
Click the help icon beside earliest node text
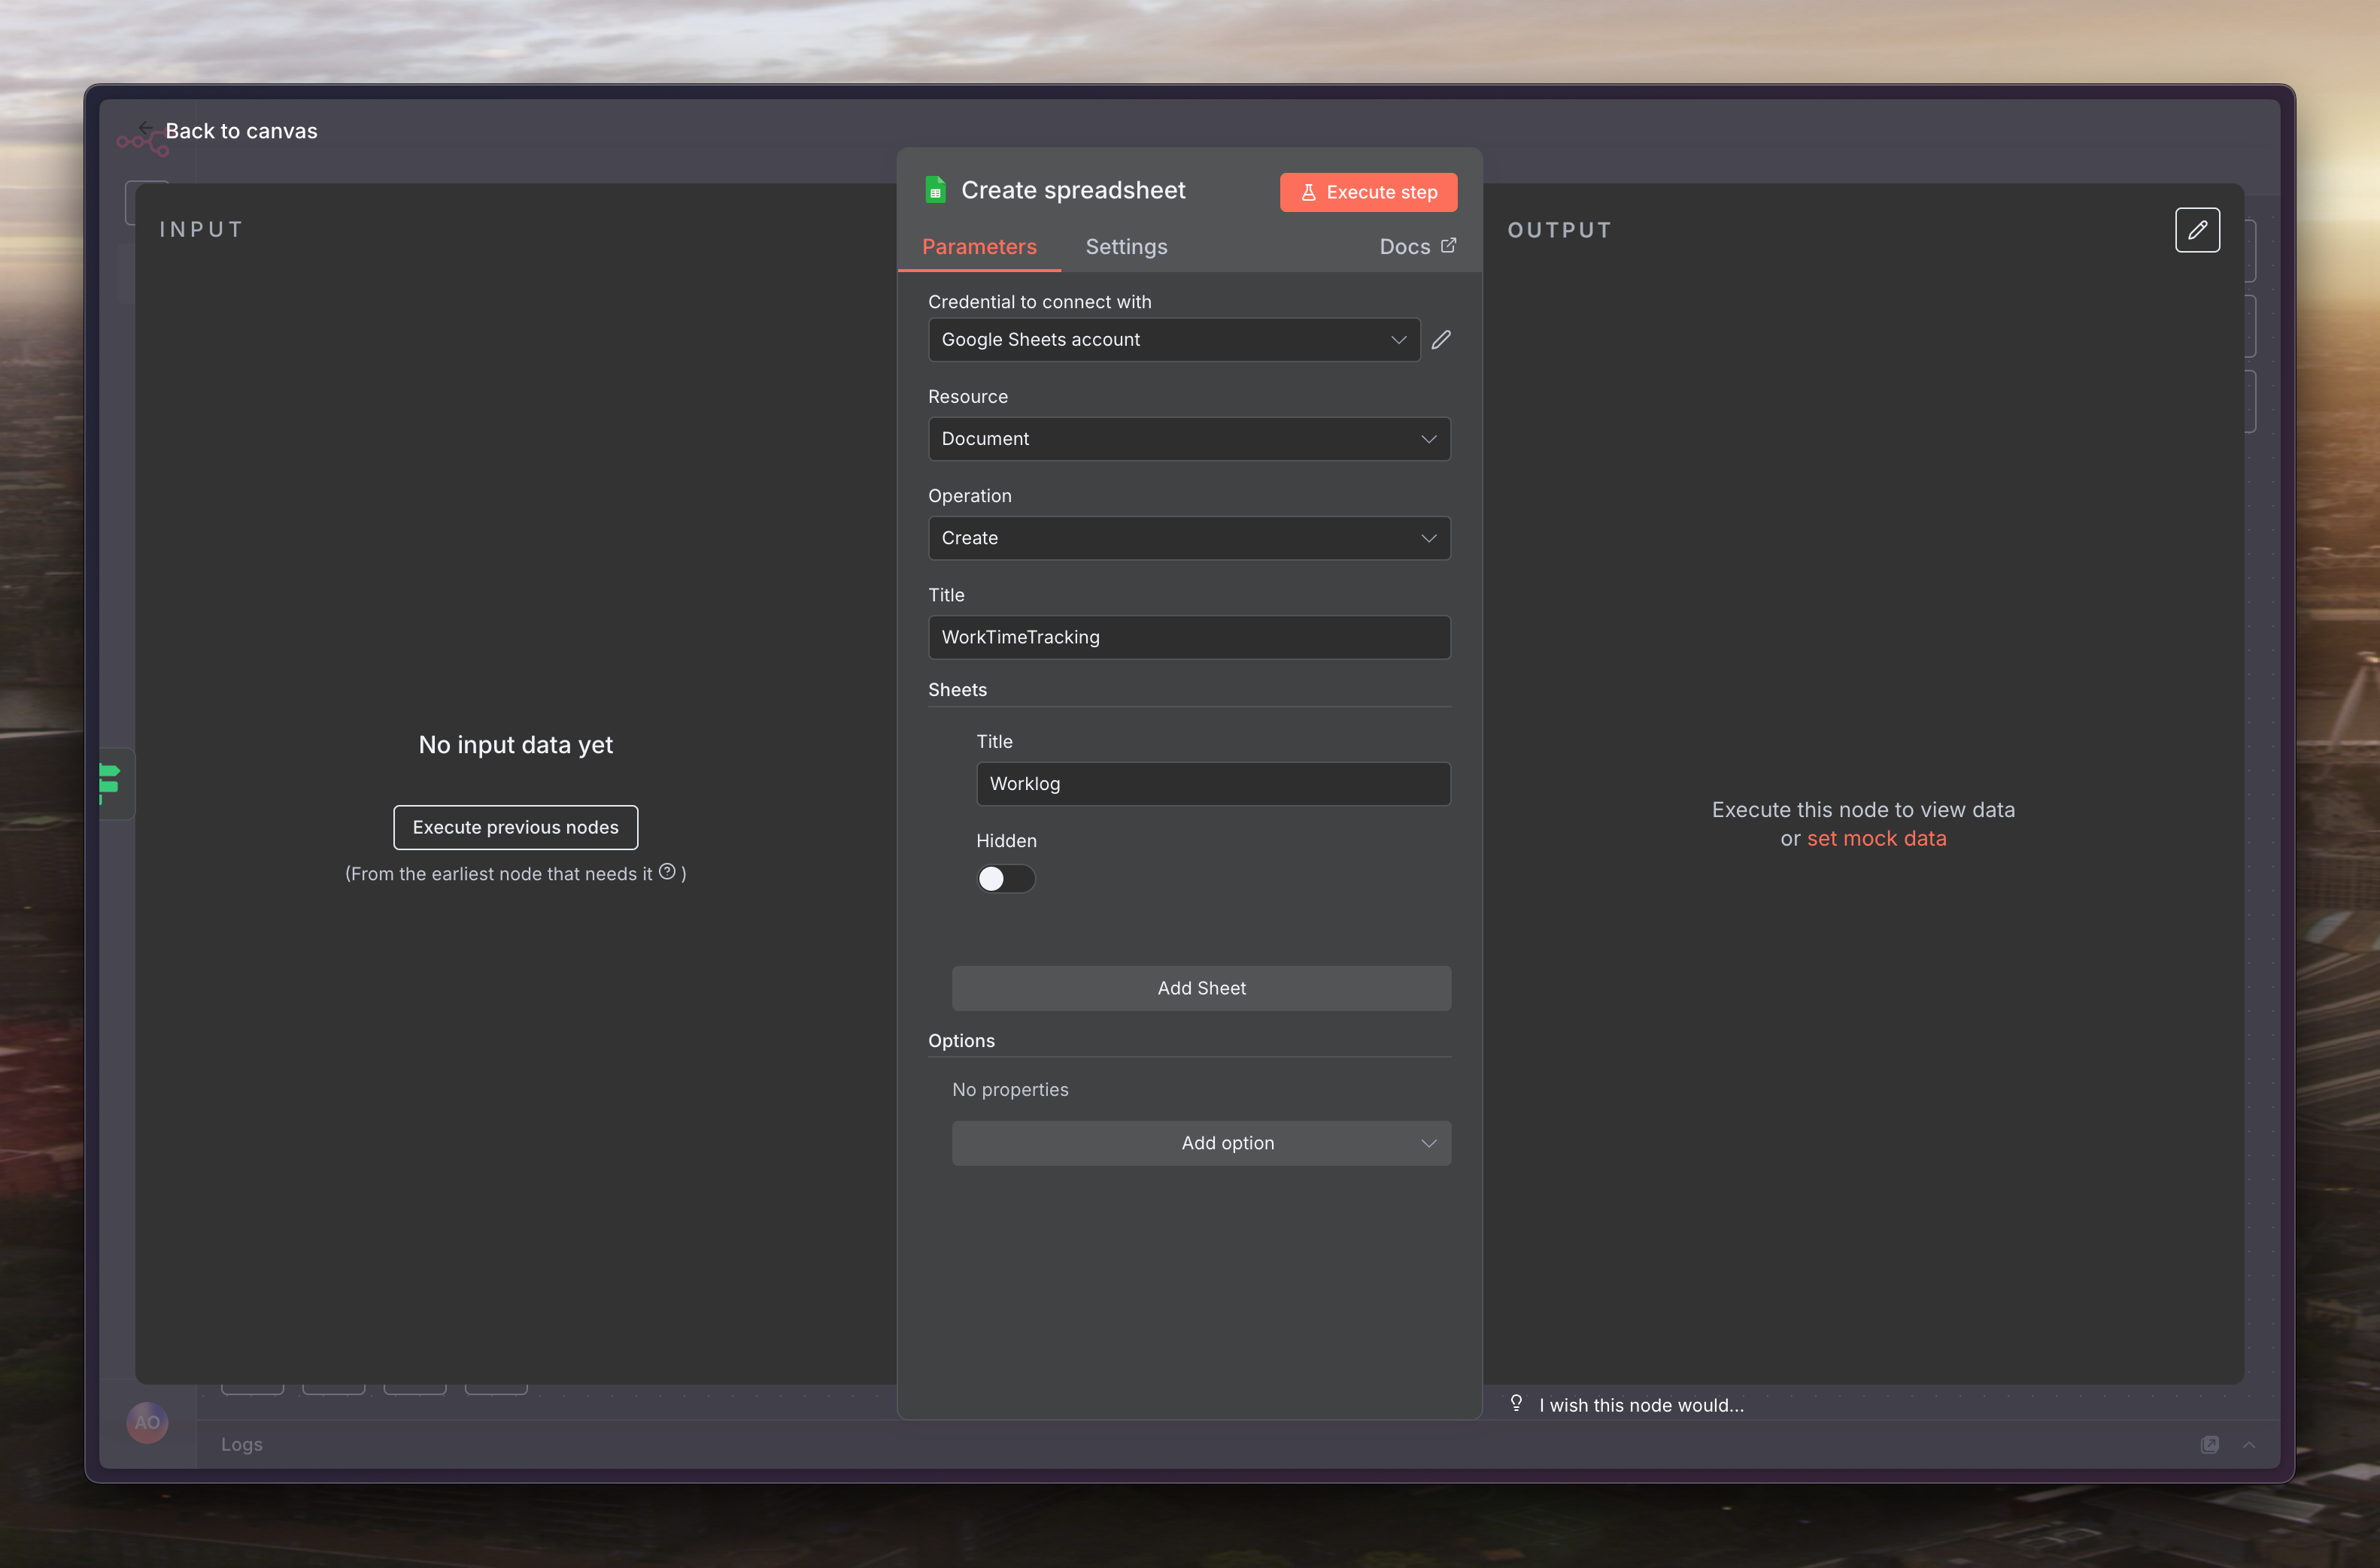(667, 872)
